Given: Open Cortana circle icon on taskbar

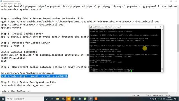Looking at the screenshot, I should [x=46, y=99].
